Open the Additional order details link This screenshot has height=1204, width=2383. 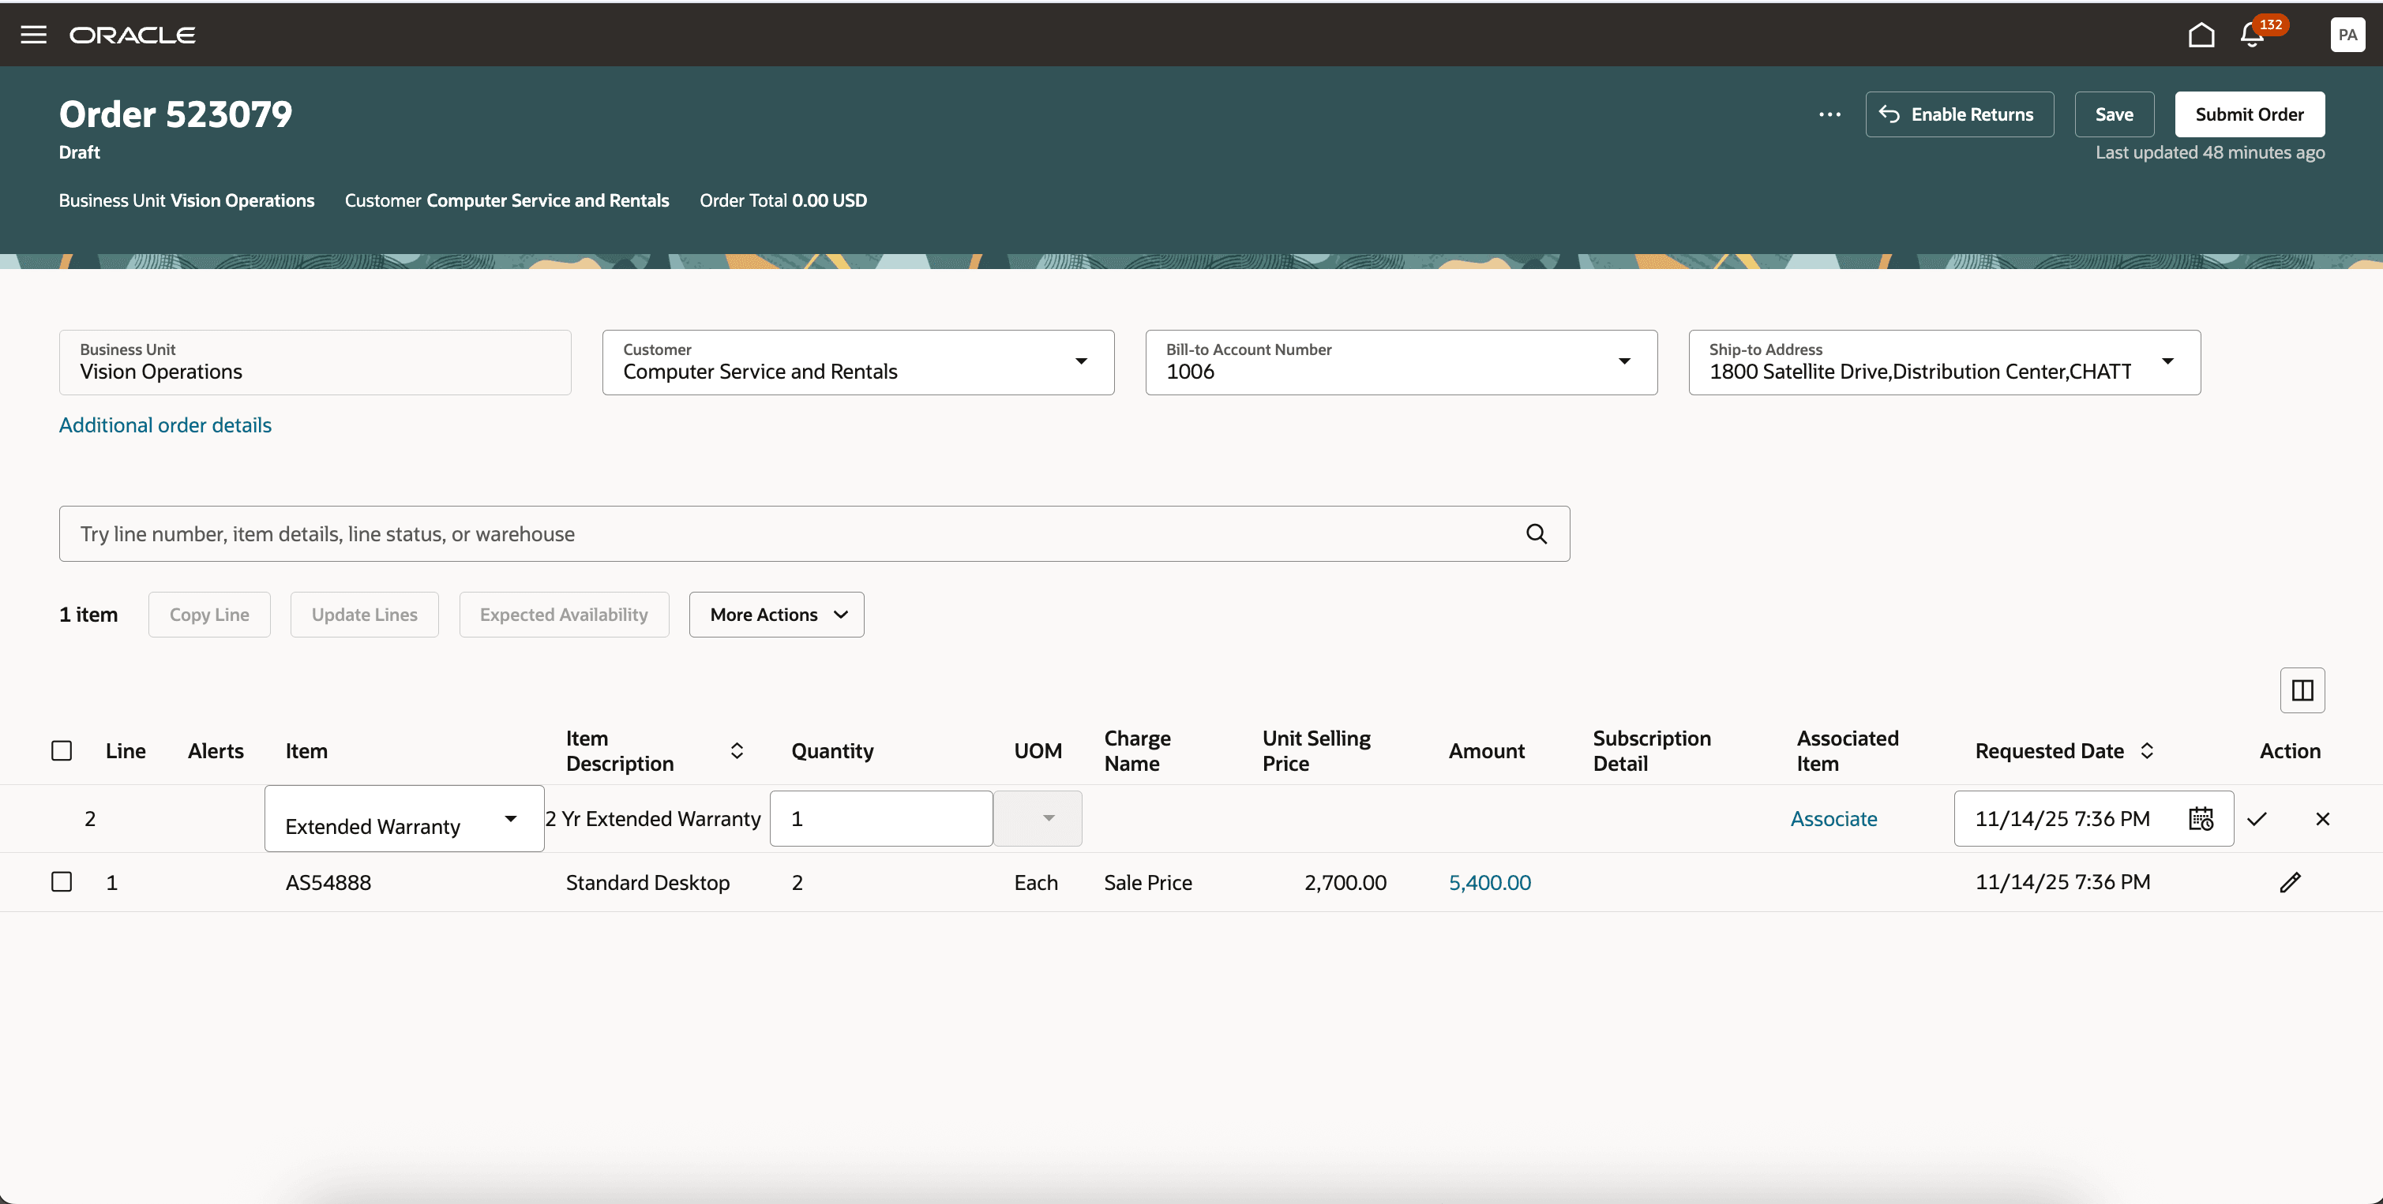[166, 425]
